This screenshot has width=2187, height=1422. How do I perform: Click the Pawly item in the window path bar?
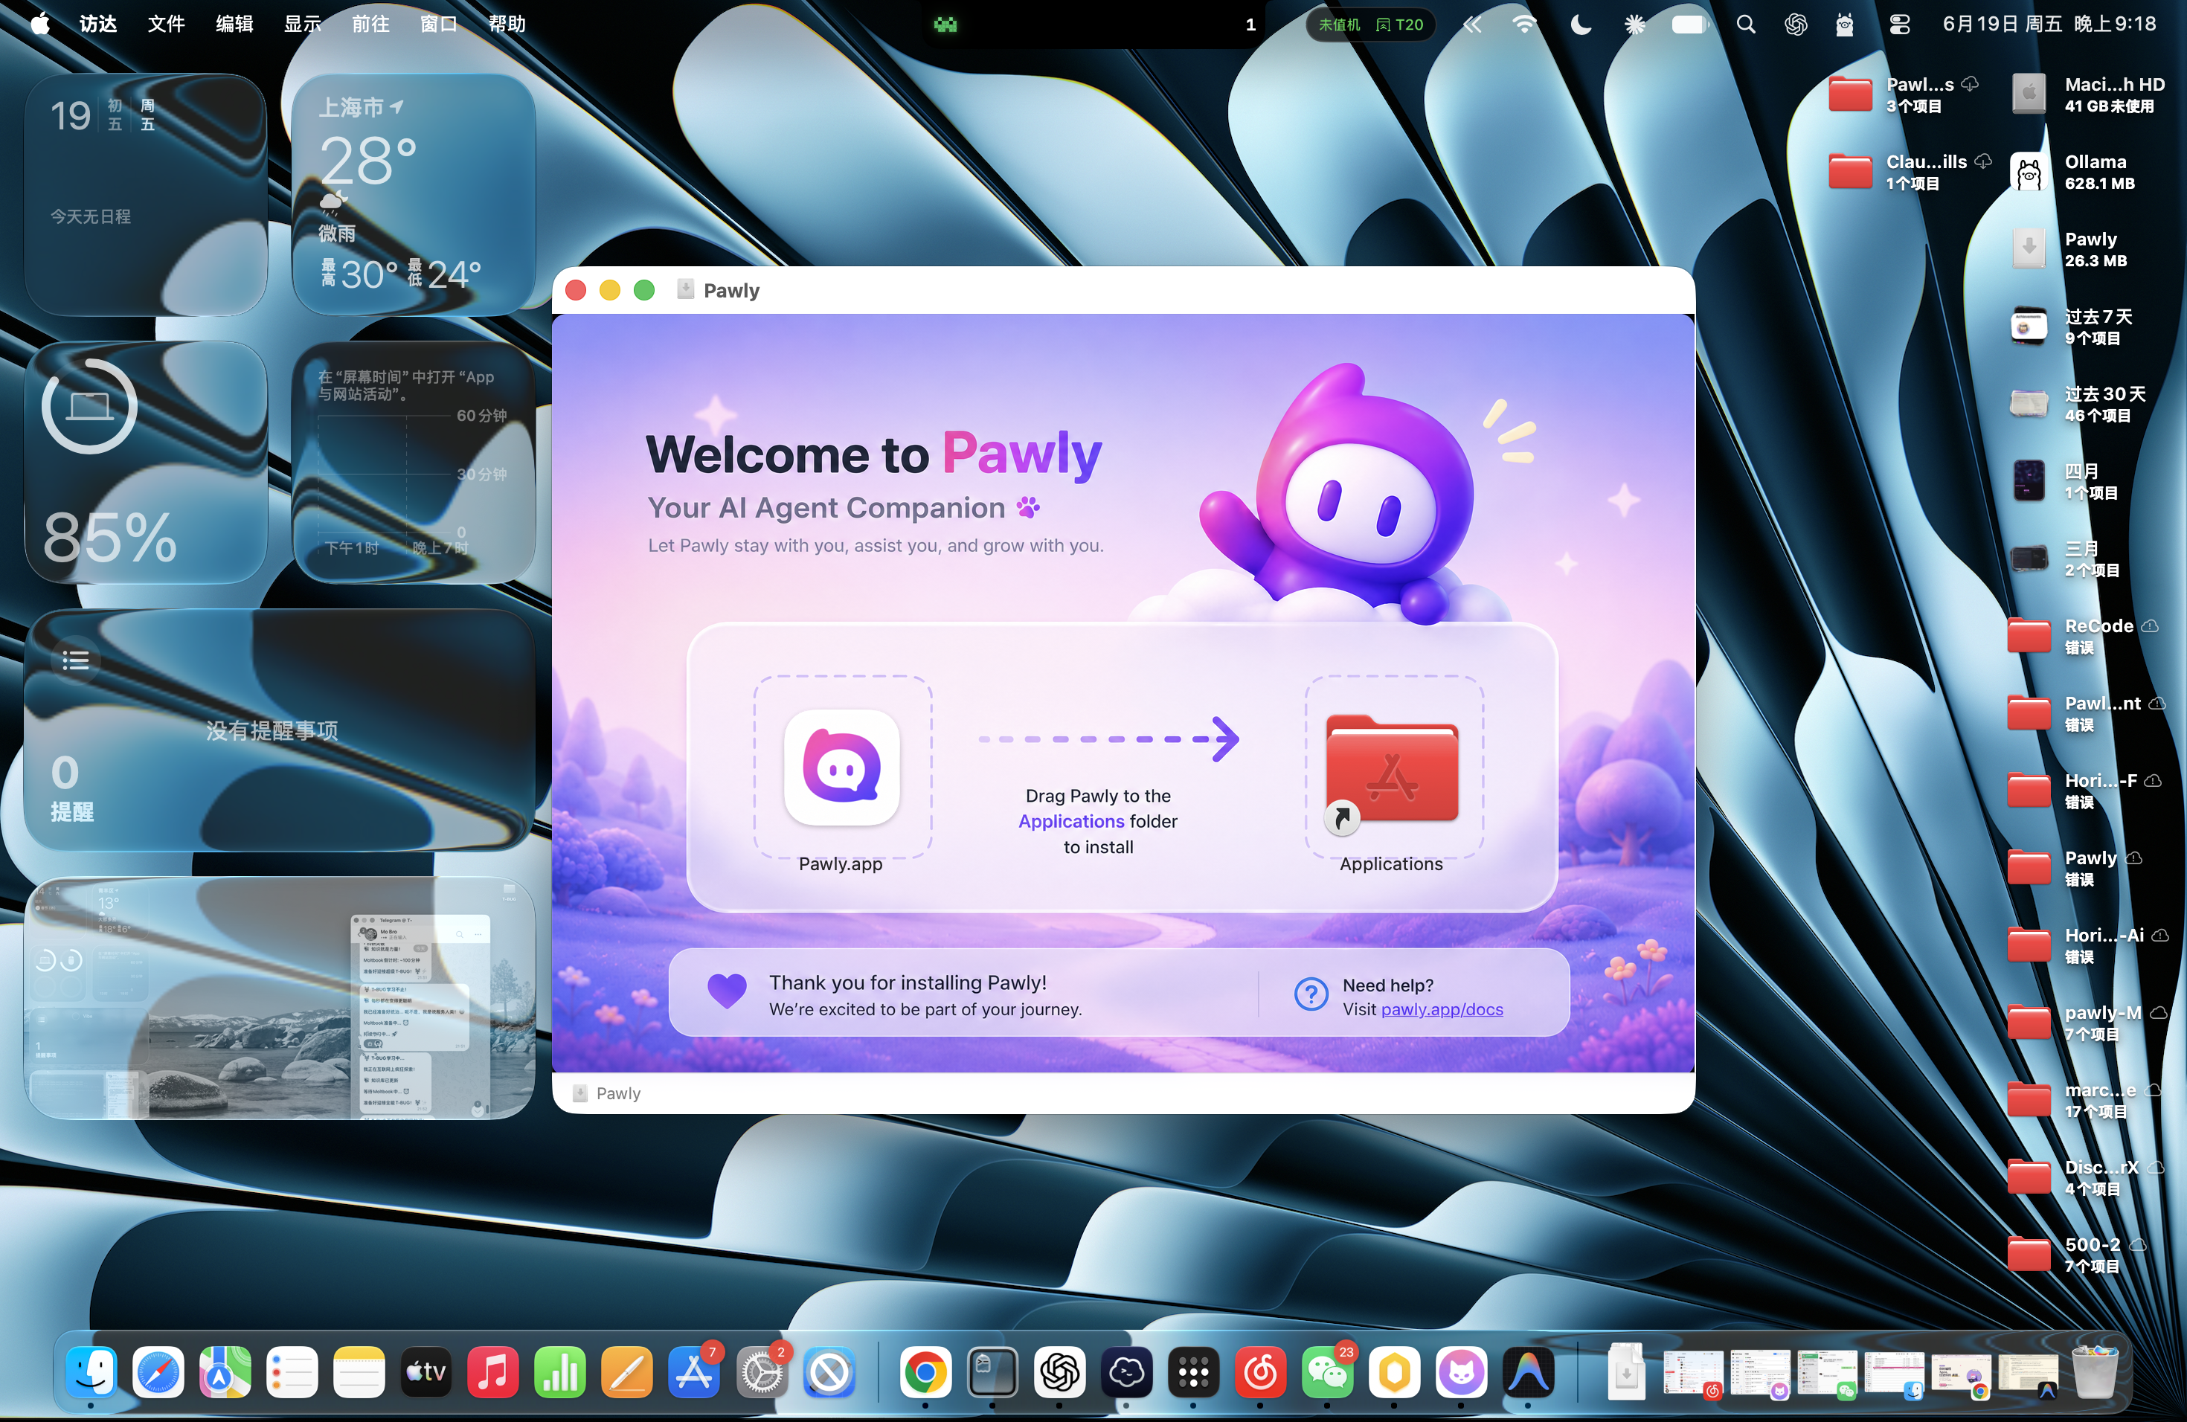click(x=606, y=1093)
